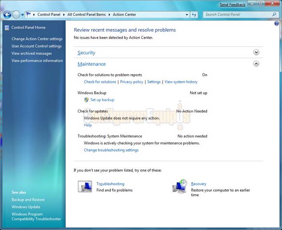The width and height of the screenshot is (282, 230).
Task: Open the Recovery link
Action: (198, 184)
